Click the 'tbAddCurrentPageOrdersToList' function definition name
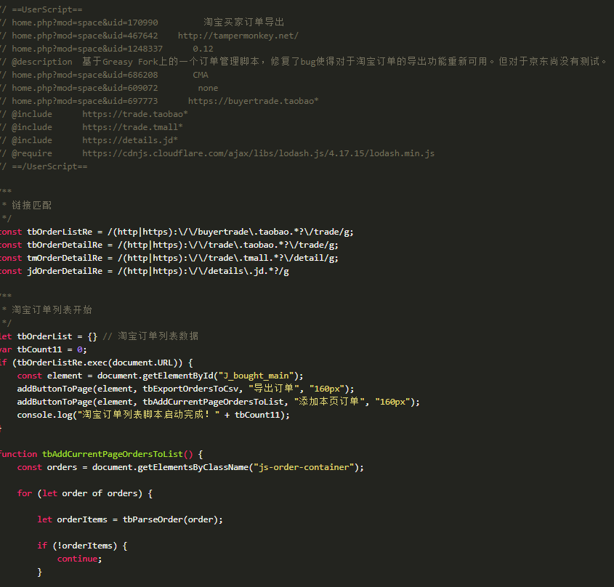Viewport: 614px width, 587px height. [113, 454]
